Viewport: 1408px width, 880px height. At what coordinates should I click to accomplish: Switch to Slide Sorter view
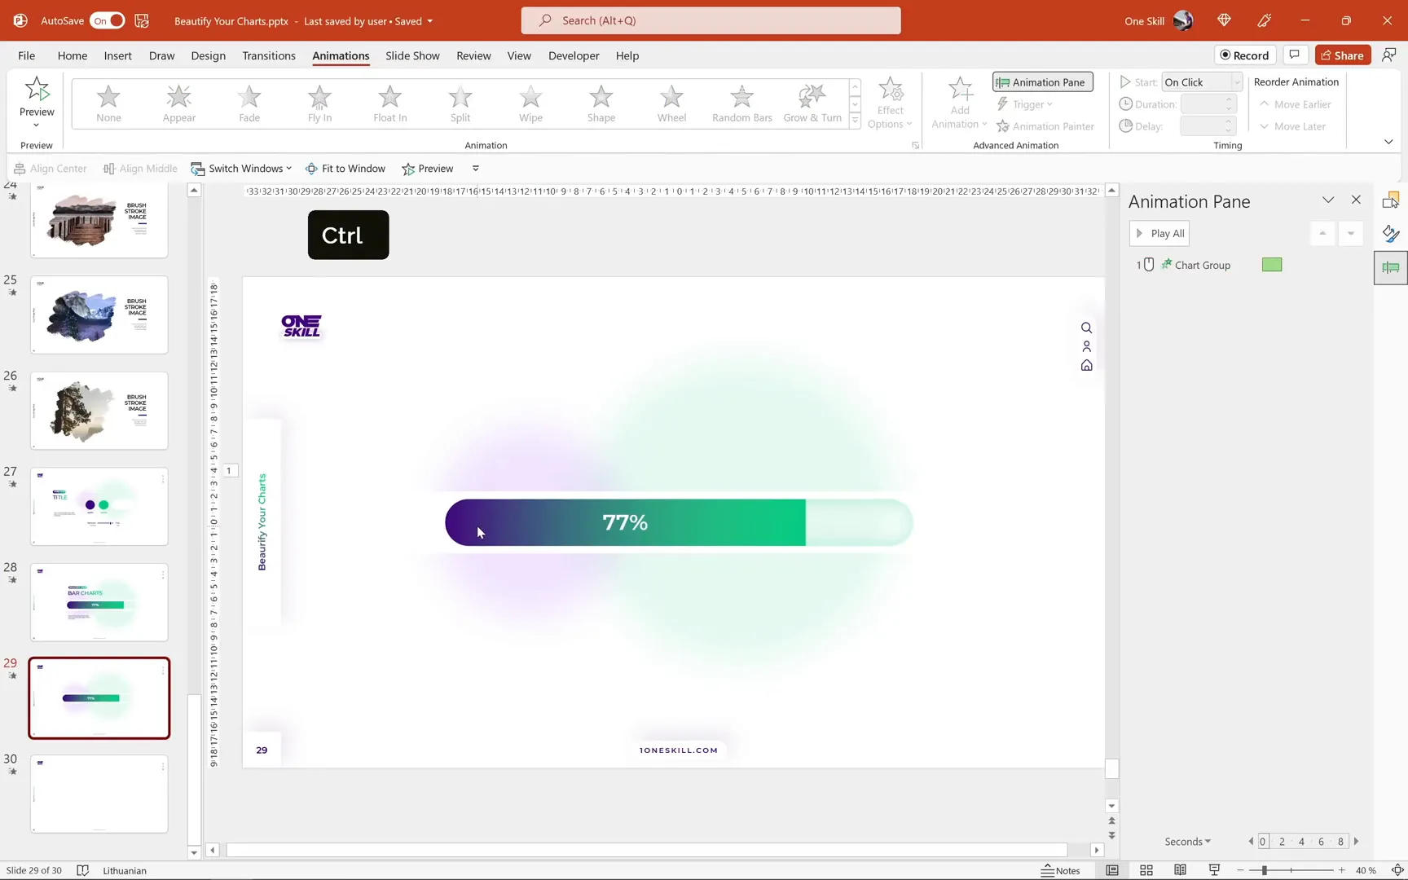[x=1146, y=870]
